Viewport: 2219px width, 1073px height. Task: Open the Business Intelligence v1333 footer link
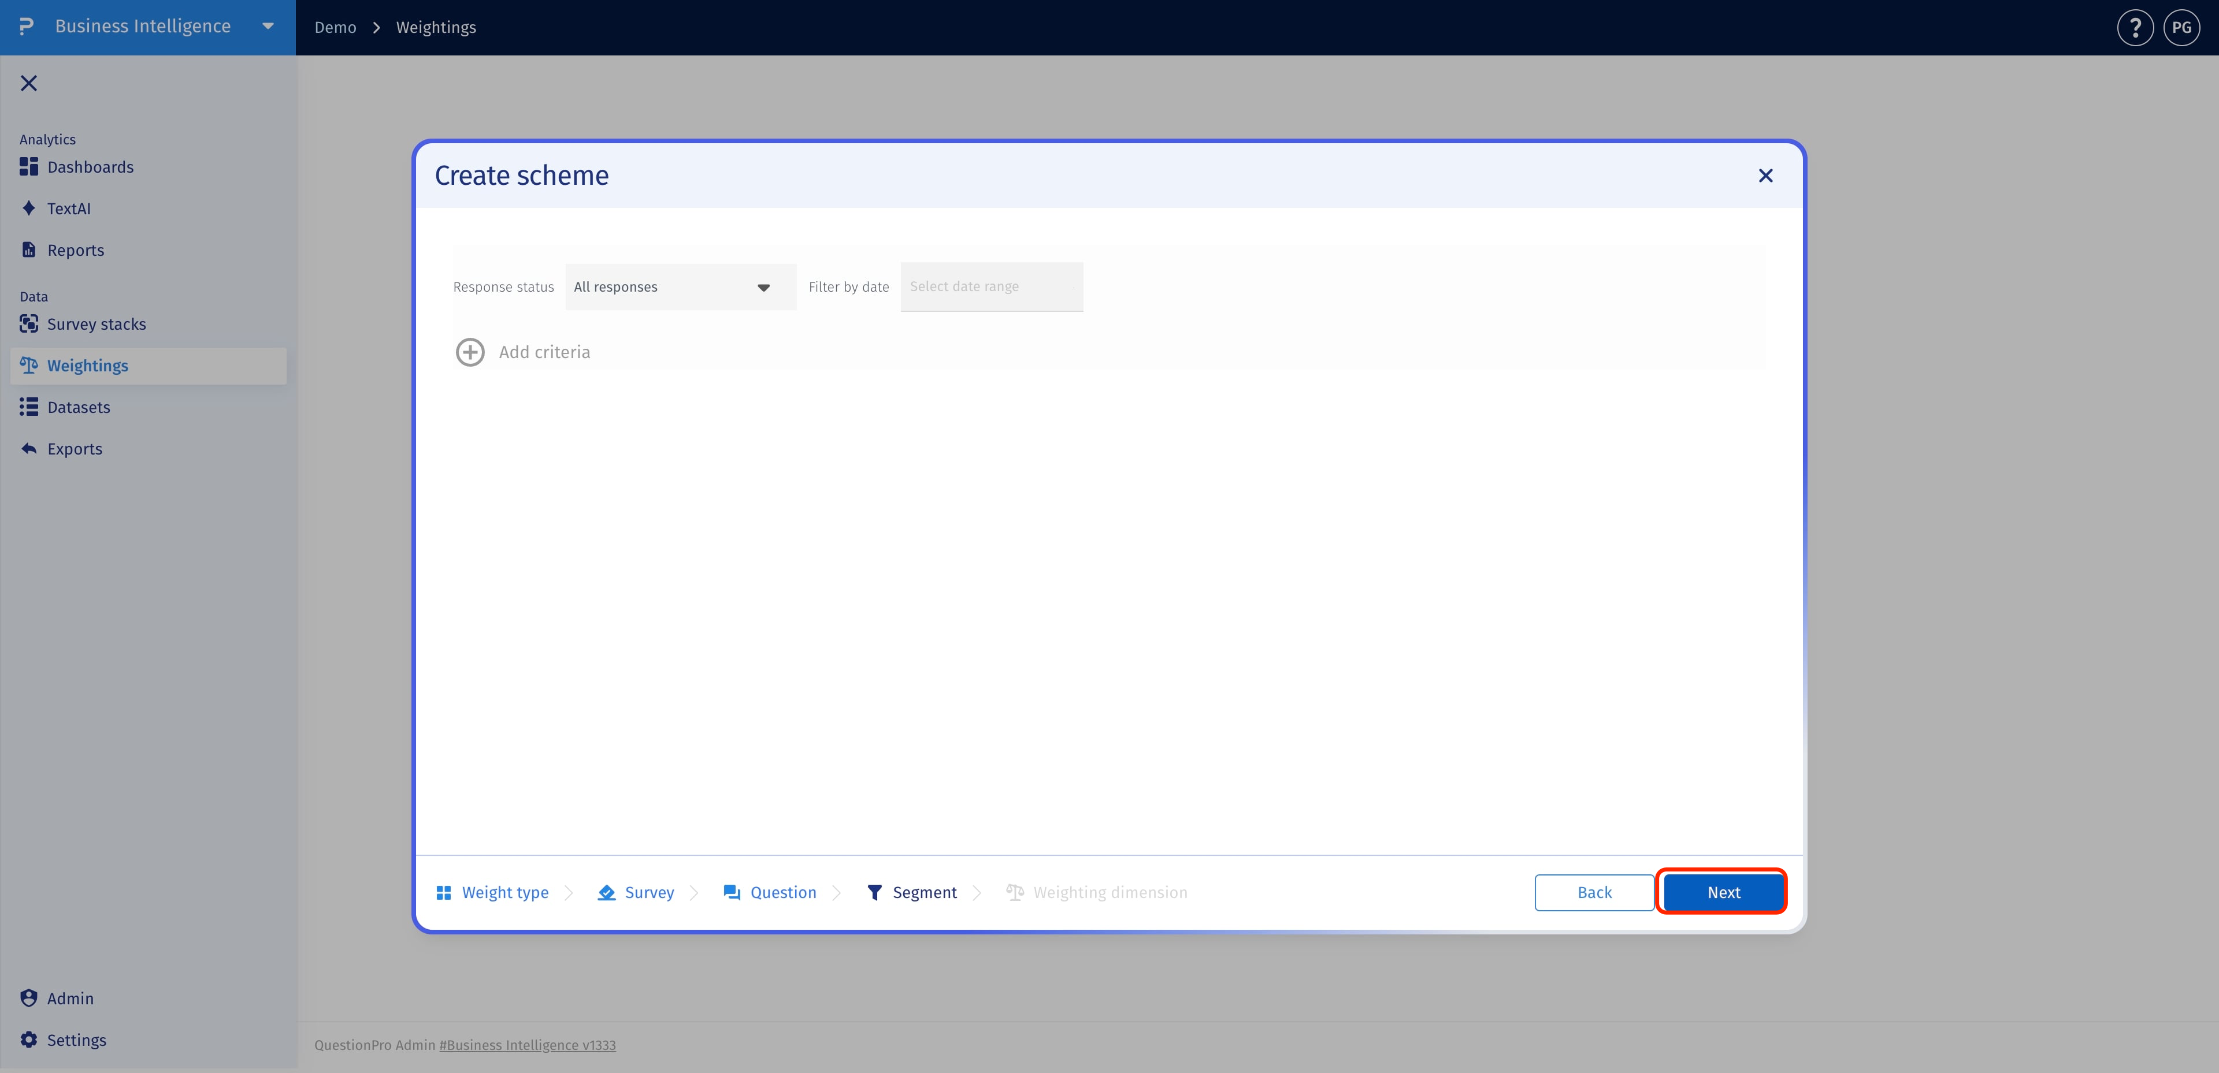[x=528, y=1045]
